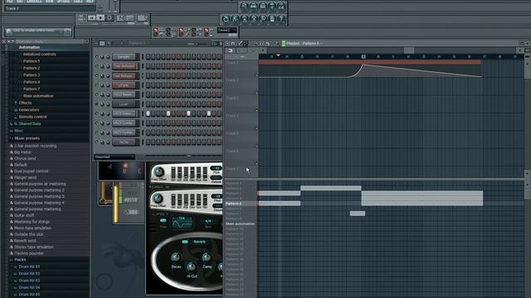The image size is (531, 298).
Task: Select Automation folder in browser
Action: pyautogui.click(x=29, y=47)
